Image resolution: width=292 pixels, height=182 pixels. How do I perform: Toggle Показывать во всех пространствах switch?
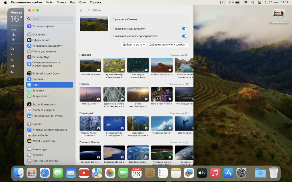184,36
